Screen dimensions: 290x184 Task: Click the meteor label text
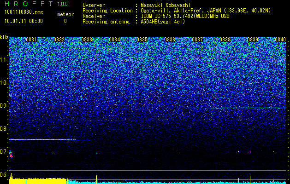point(65,14)
